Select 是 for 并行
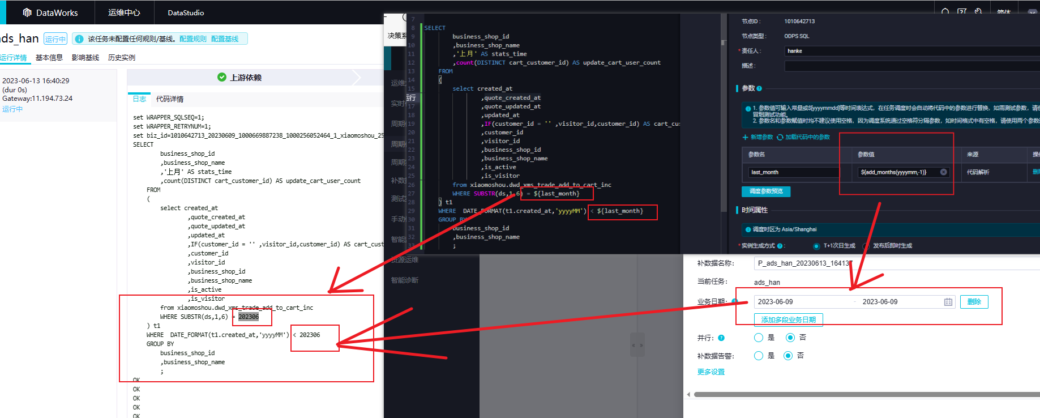The width and height of the screenshot is (1040, 418). pos(759,338)
